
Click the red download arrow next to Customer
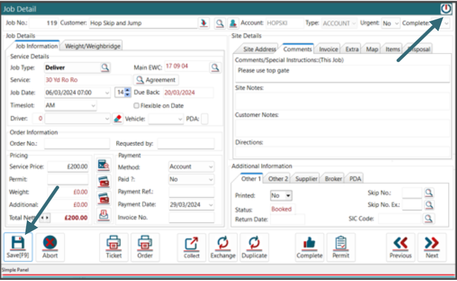pos(204,23)
